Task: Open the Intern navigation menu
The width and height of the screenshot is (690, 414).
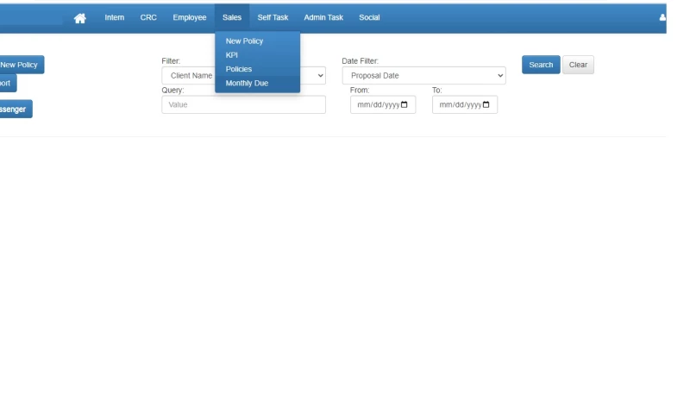Action: point(114,17)
